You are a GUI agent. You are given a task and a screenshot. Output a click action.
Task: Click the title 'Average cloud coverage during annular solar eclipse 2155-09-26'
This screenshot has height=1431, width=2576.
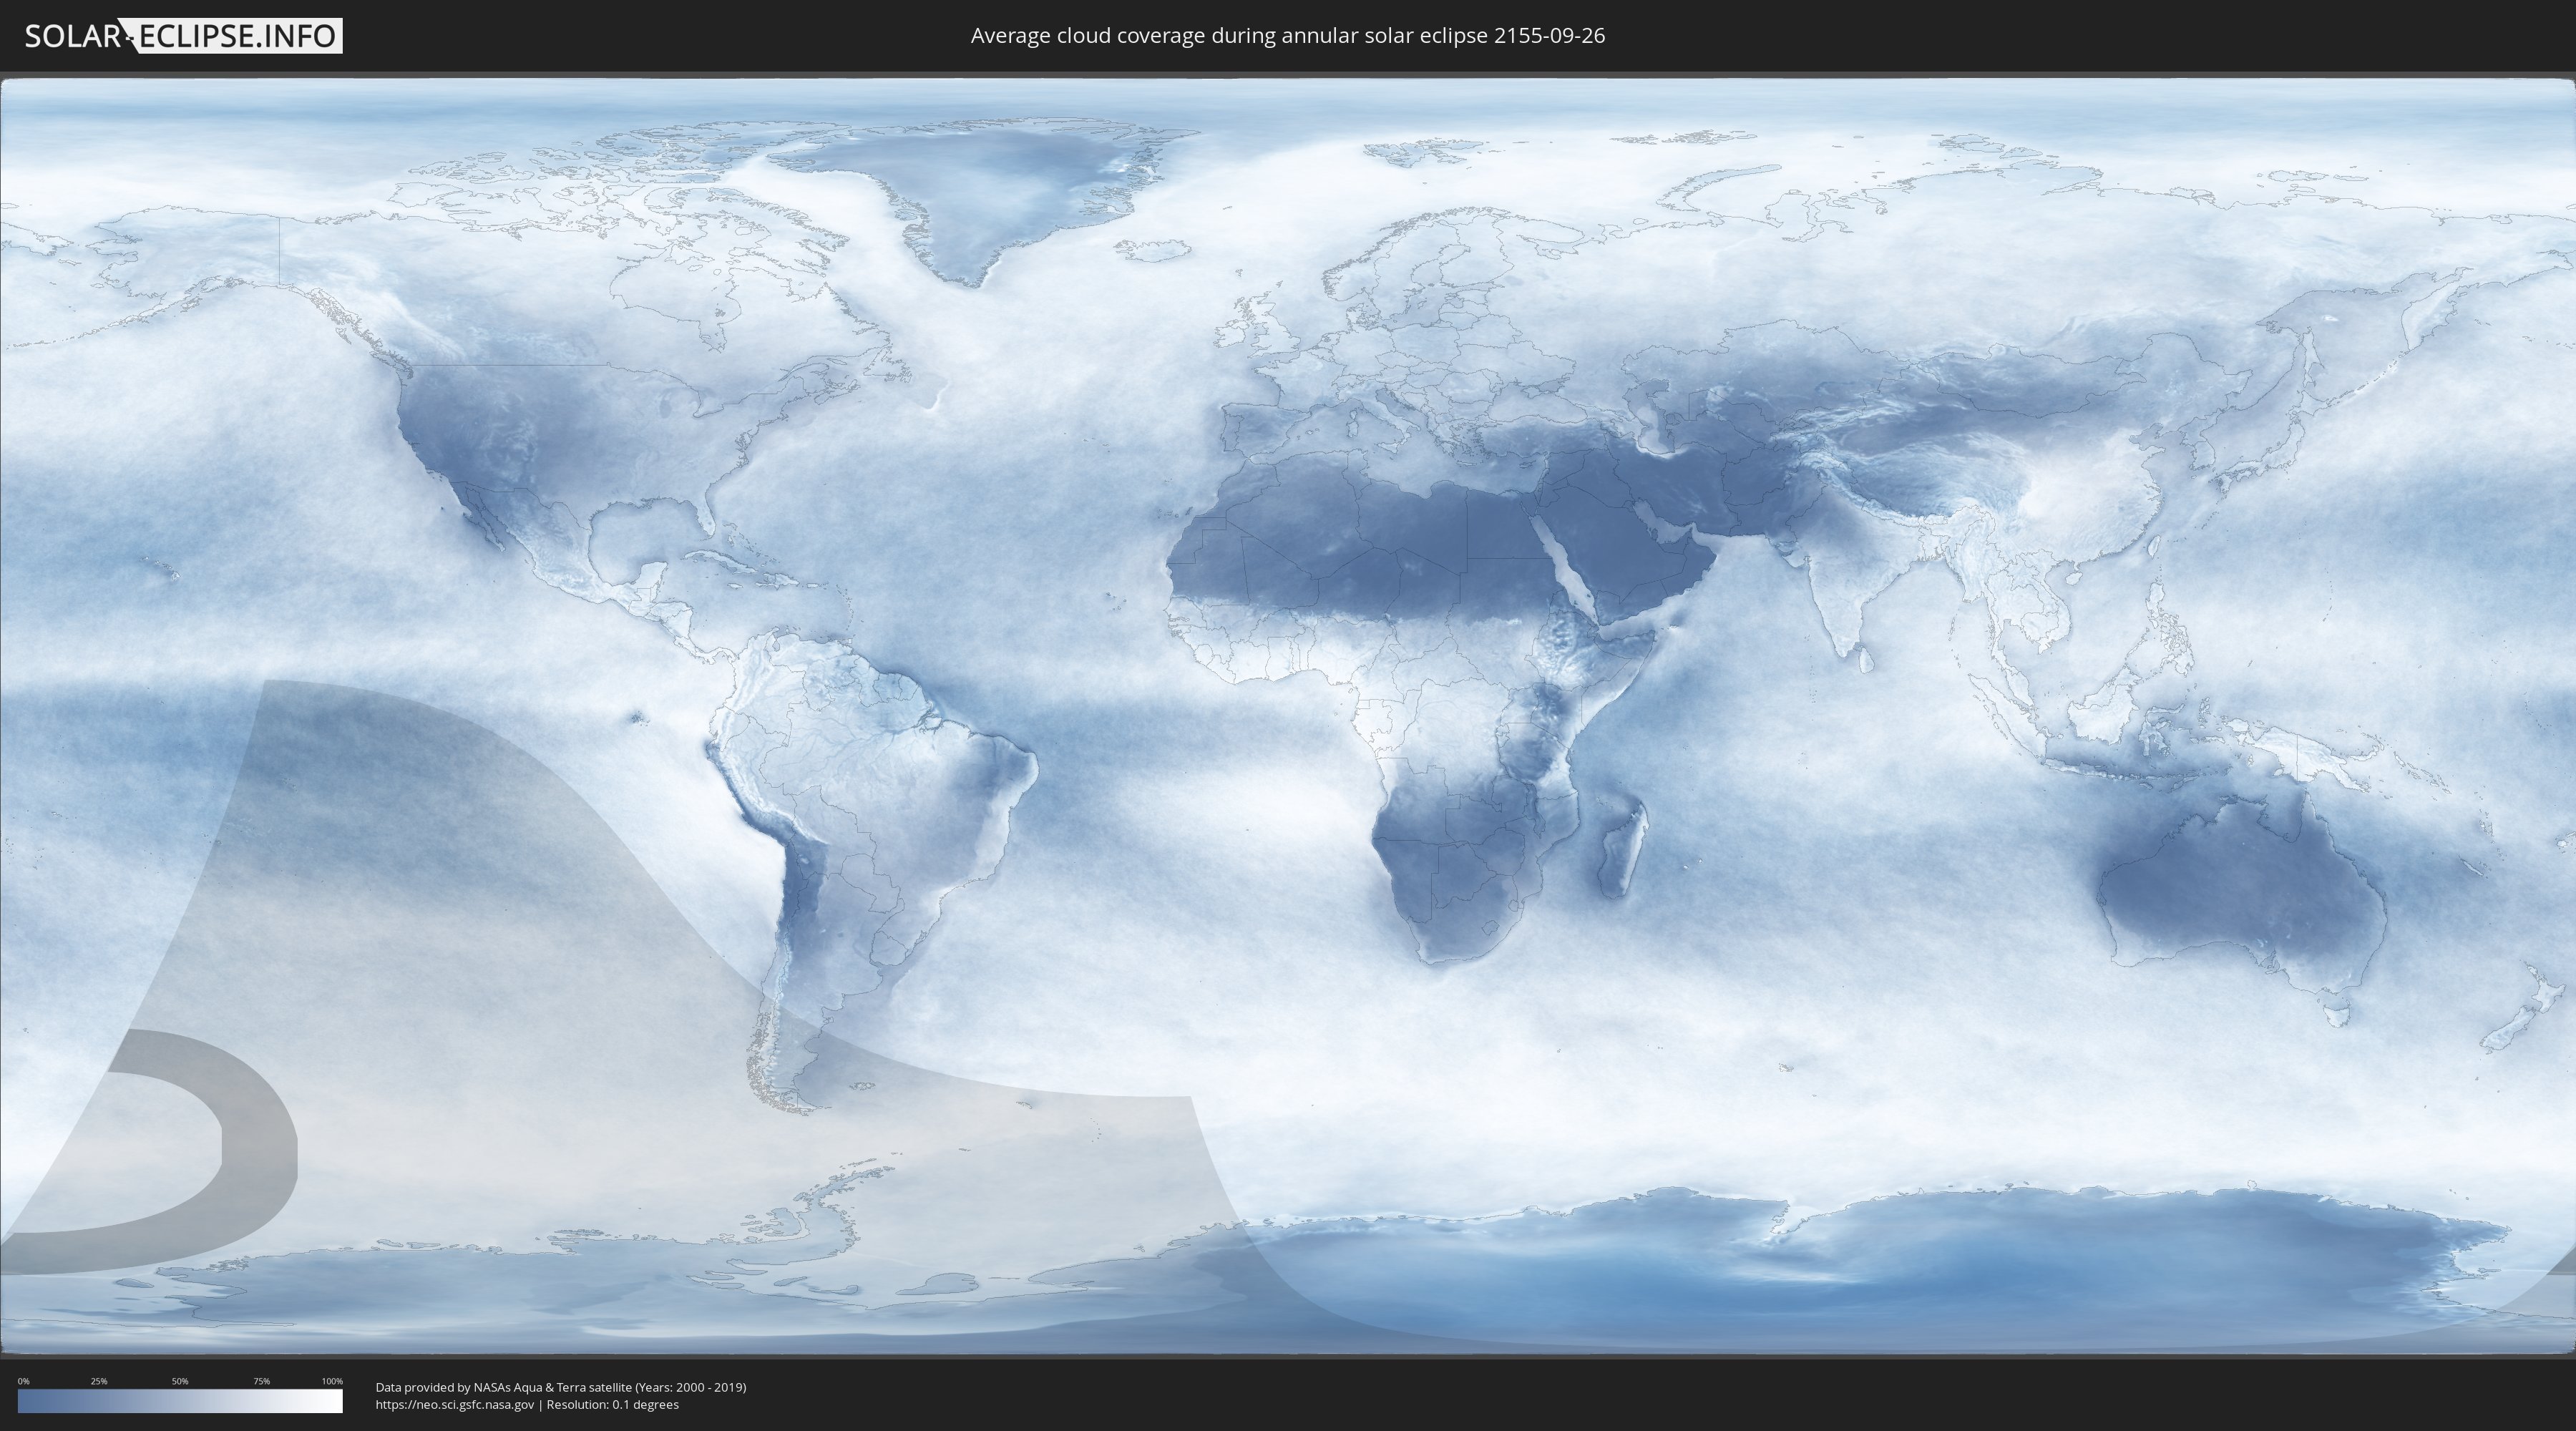tap(1287, 36)
